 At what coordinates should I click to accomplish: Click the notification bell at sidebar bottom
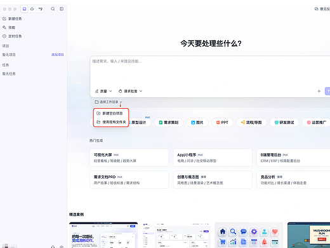(x=53, y=247)
